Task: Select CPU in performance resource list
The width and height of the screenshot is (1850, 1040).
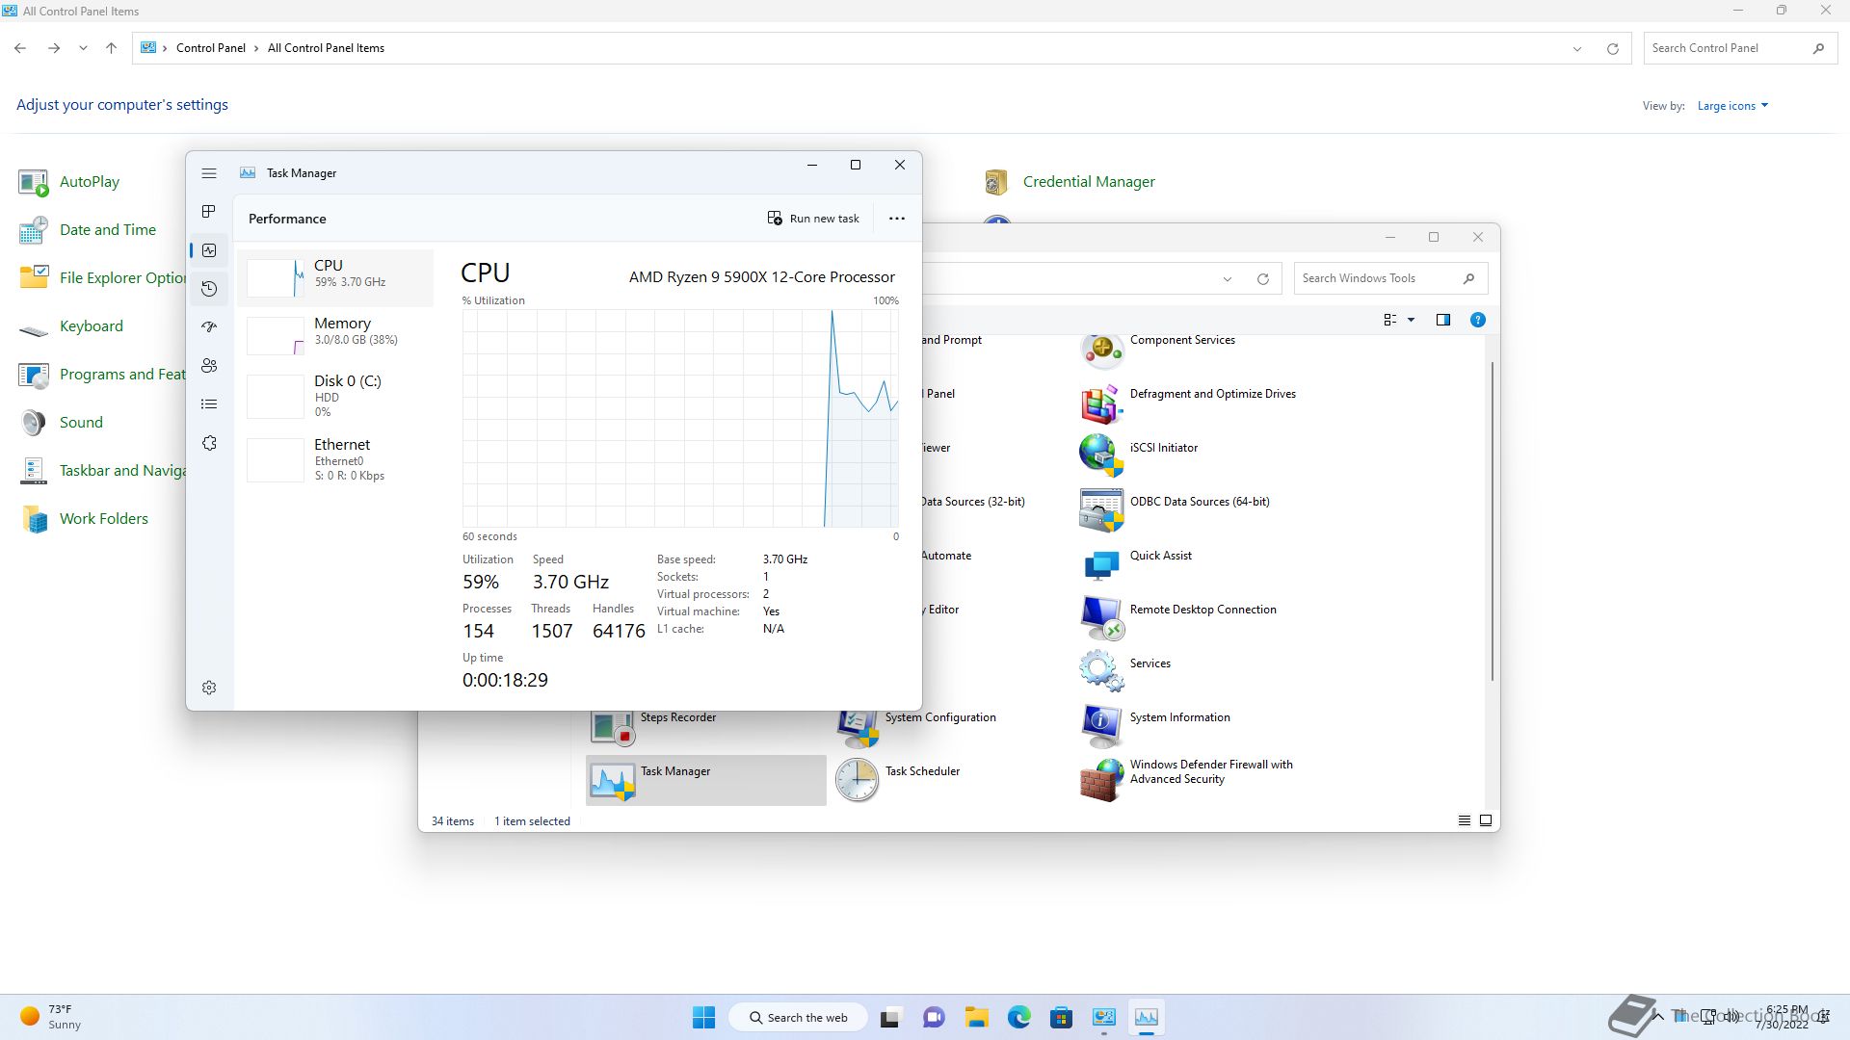Action: click(335, 277)
